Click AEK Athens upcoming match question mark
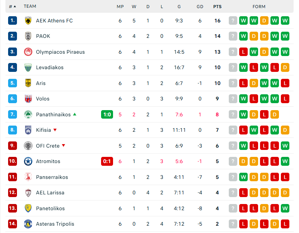Viewport: 299px width, 233px height. pyautogui.click(x=233, y=20)
